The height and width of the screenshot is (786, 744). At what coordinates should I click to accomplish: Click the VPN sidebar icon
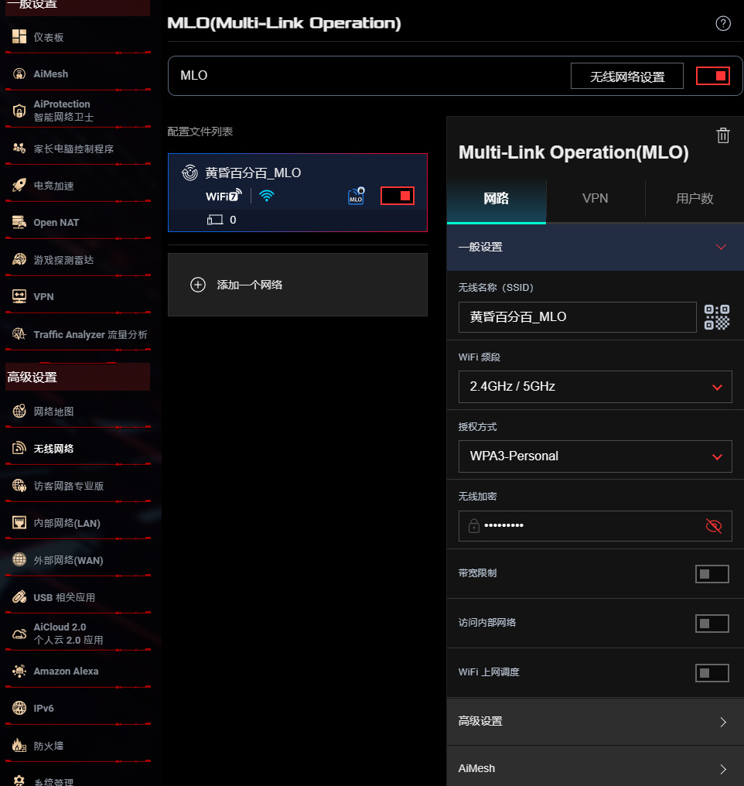pos(19,296)
